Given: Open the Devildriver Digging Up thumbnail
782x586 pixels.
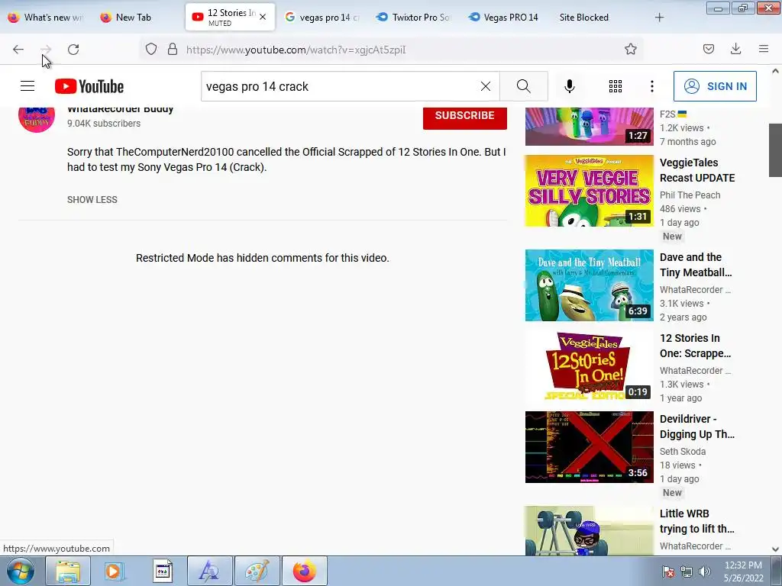Looking at the screenshot, I should [589, 447].
